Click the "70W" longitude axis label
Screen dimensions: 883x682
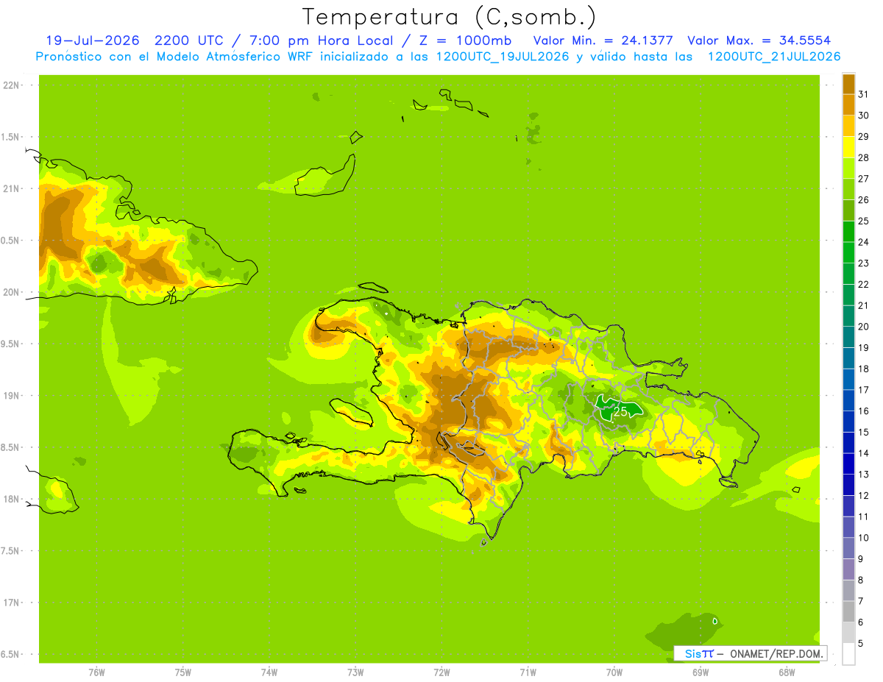coord(614,672)
